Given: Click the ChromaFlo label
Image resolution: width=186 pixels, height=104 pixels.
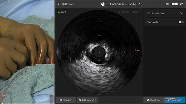Looking at the screenshot, I should [x=153, y=22].
